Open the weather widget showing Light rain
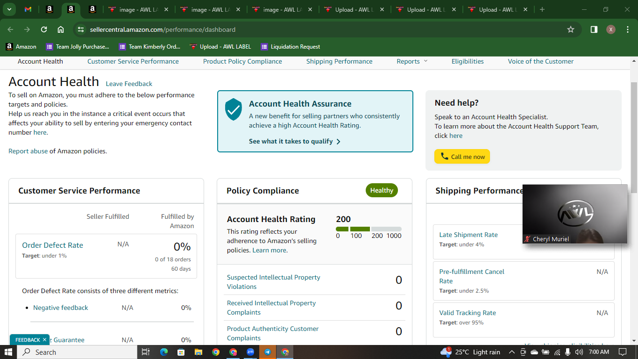 [470, 352]
